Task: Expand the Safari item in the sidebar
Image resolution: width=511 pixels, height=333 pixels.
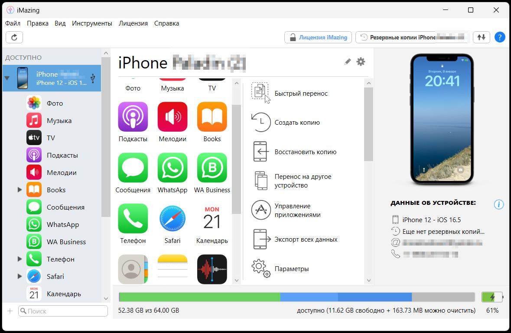Action: 20,276
